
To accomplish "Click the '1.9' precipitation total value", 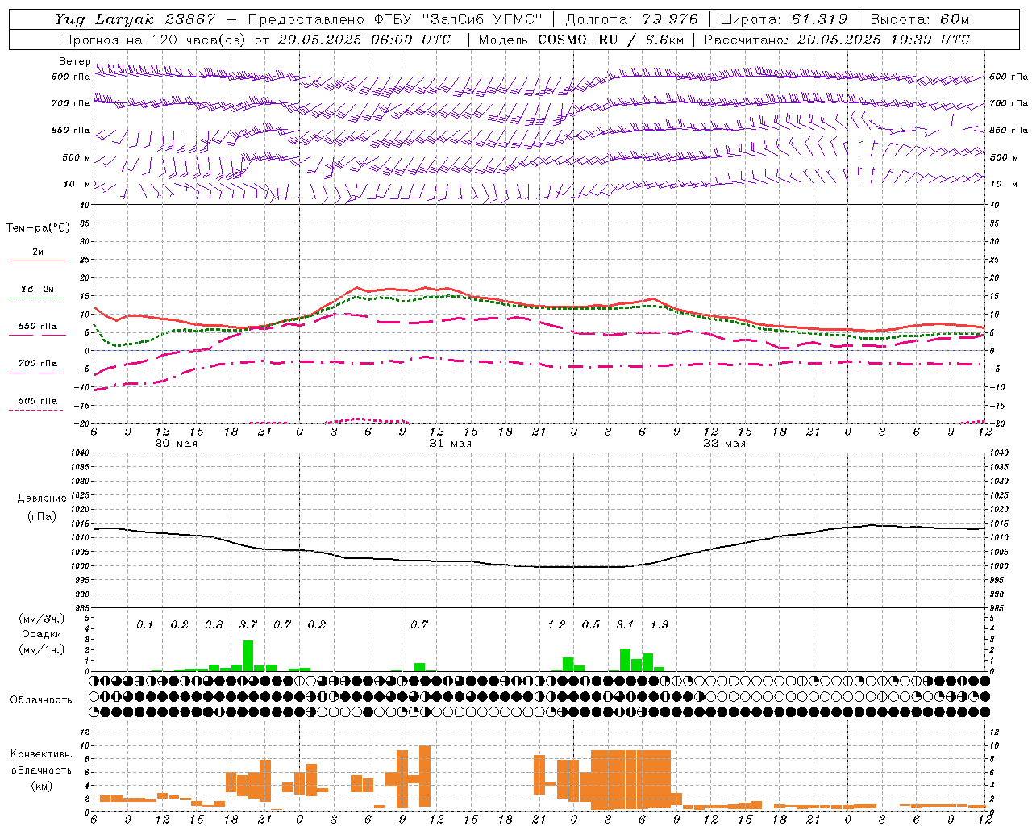I will (x=660, y=624).
